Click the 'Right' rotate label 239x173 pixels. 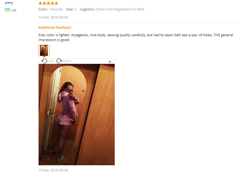[67, 61]
